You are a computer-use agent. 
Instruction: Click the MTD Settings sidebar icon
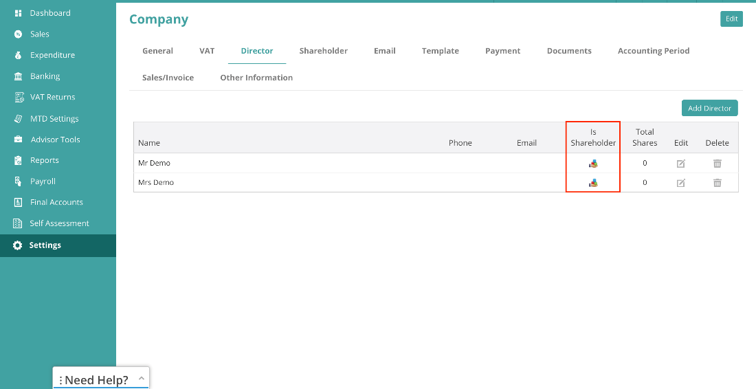click(x=19, y=119)
